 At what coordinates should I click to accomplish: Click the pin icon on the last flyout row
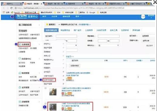(x=63, y=84)
